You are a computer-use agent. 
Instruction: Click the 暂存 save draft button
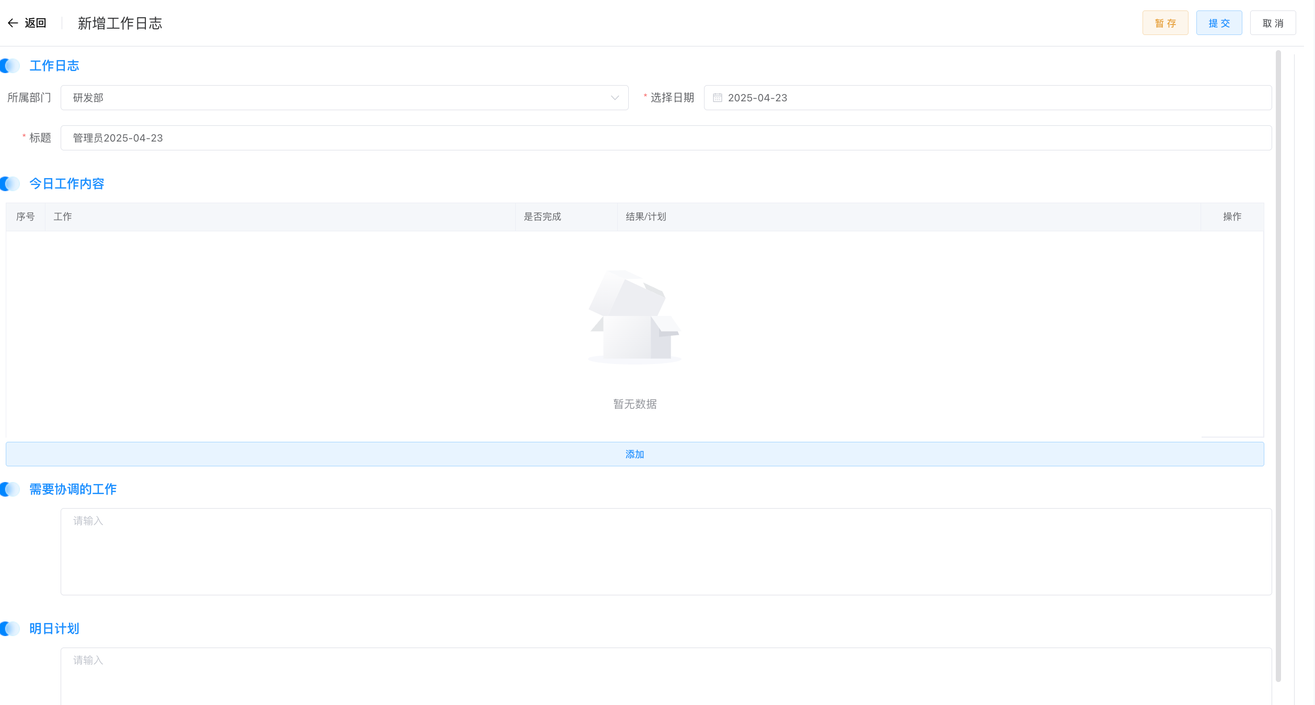[x=1165, y=23]
